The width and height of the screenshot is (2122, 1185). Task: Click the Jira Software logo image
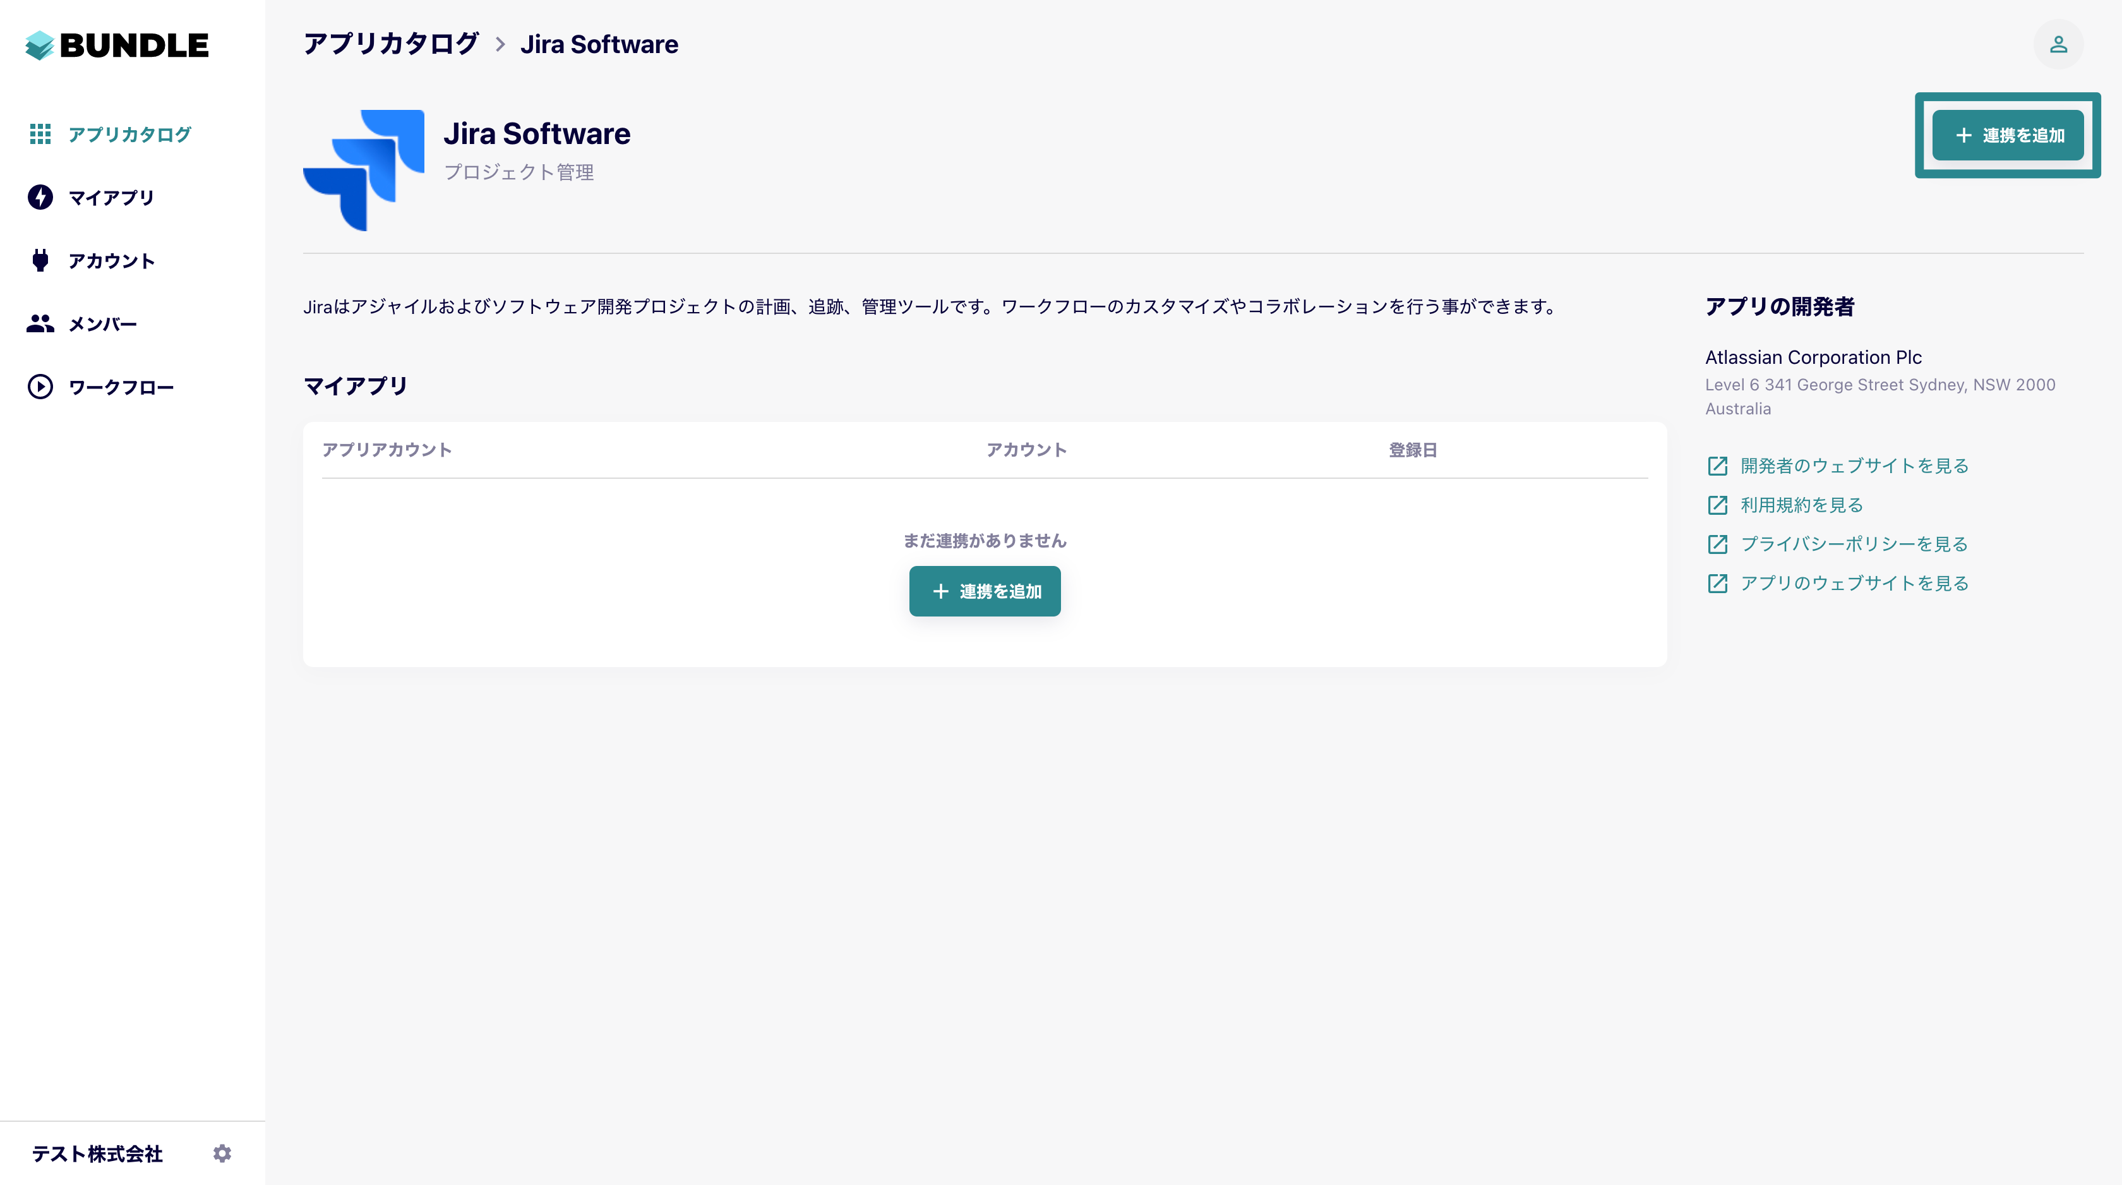(364, 171)
